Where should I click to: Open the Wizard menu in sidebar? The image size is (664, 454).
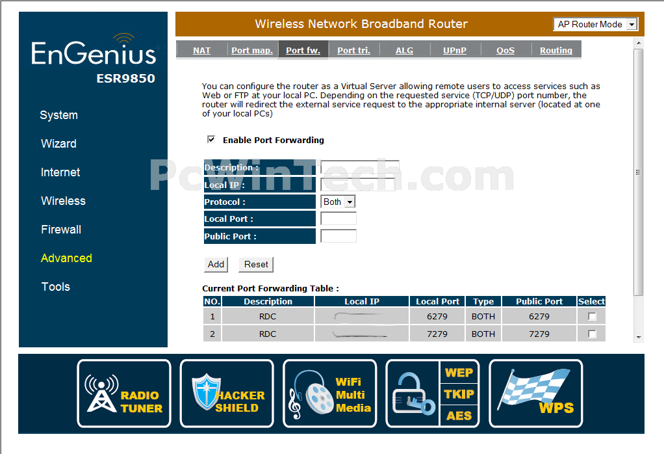click(x=59, y=144)
